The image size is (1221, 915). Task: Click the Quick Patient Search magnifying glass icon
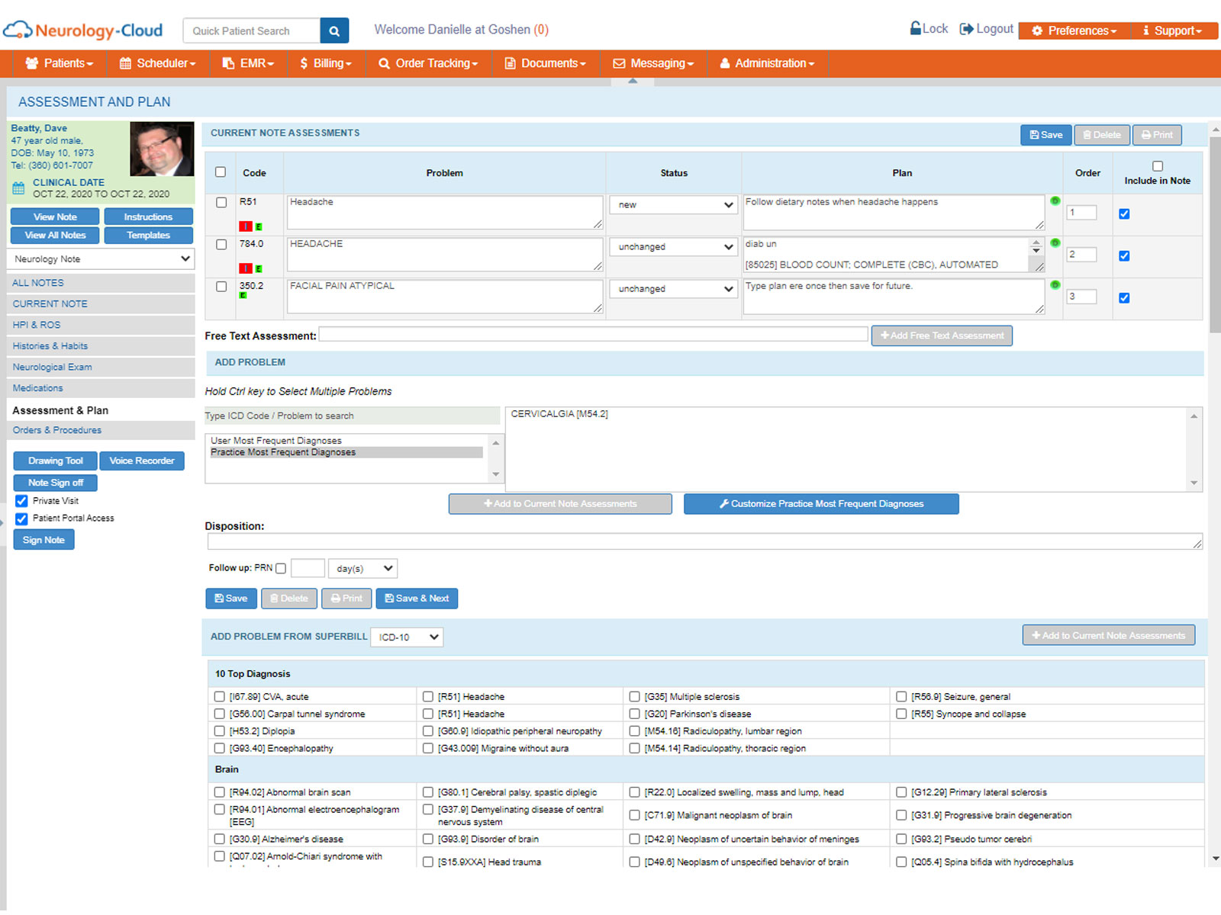pyautogui.click(x=334, y=30)
